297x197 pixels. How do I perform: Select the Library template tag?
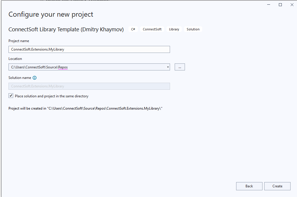[x=174, y=29]
